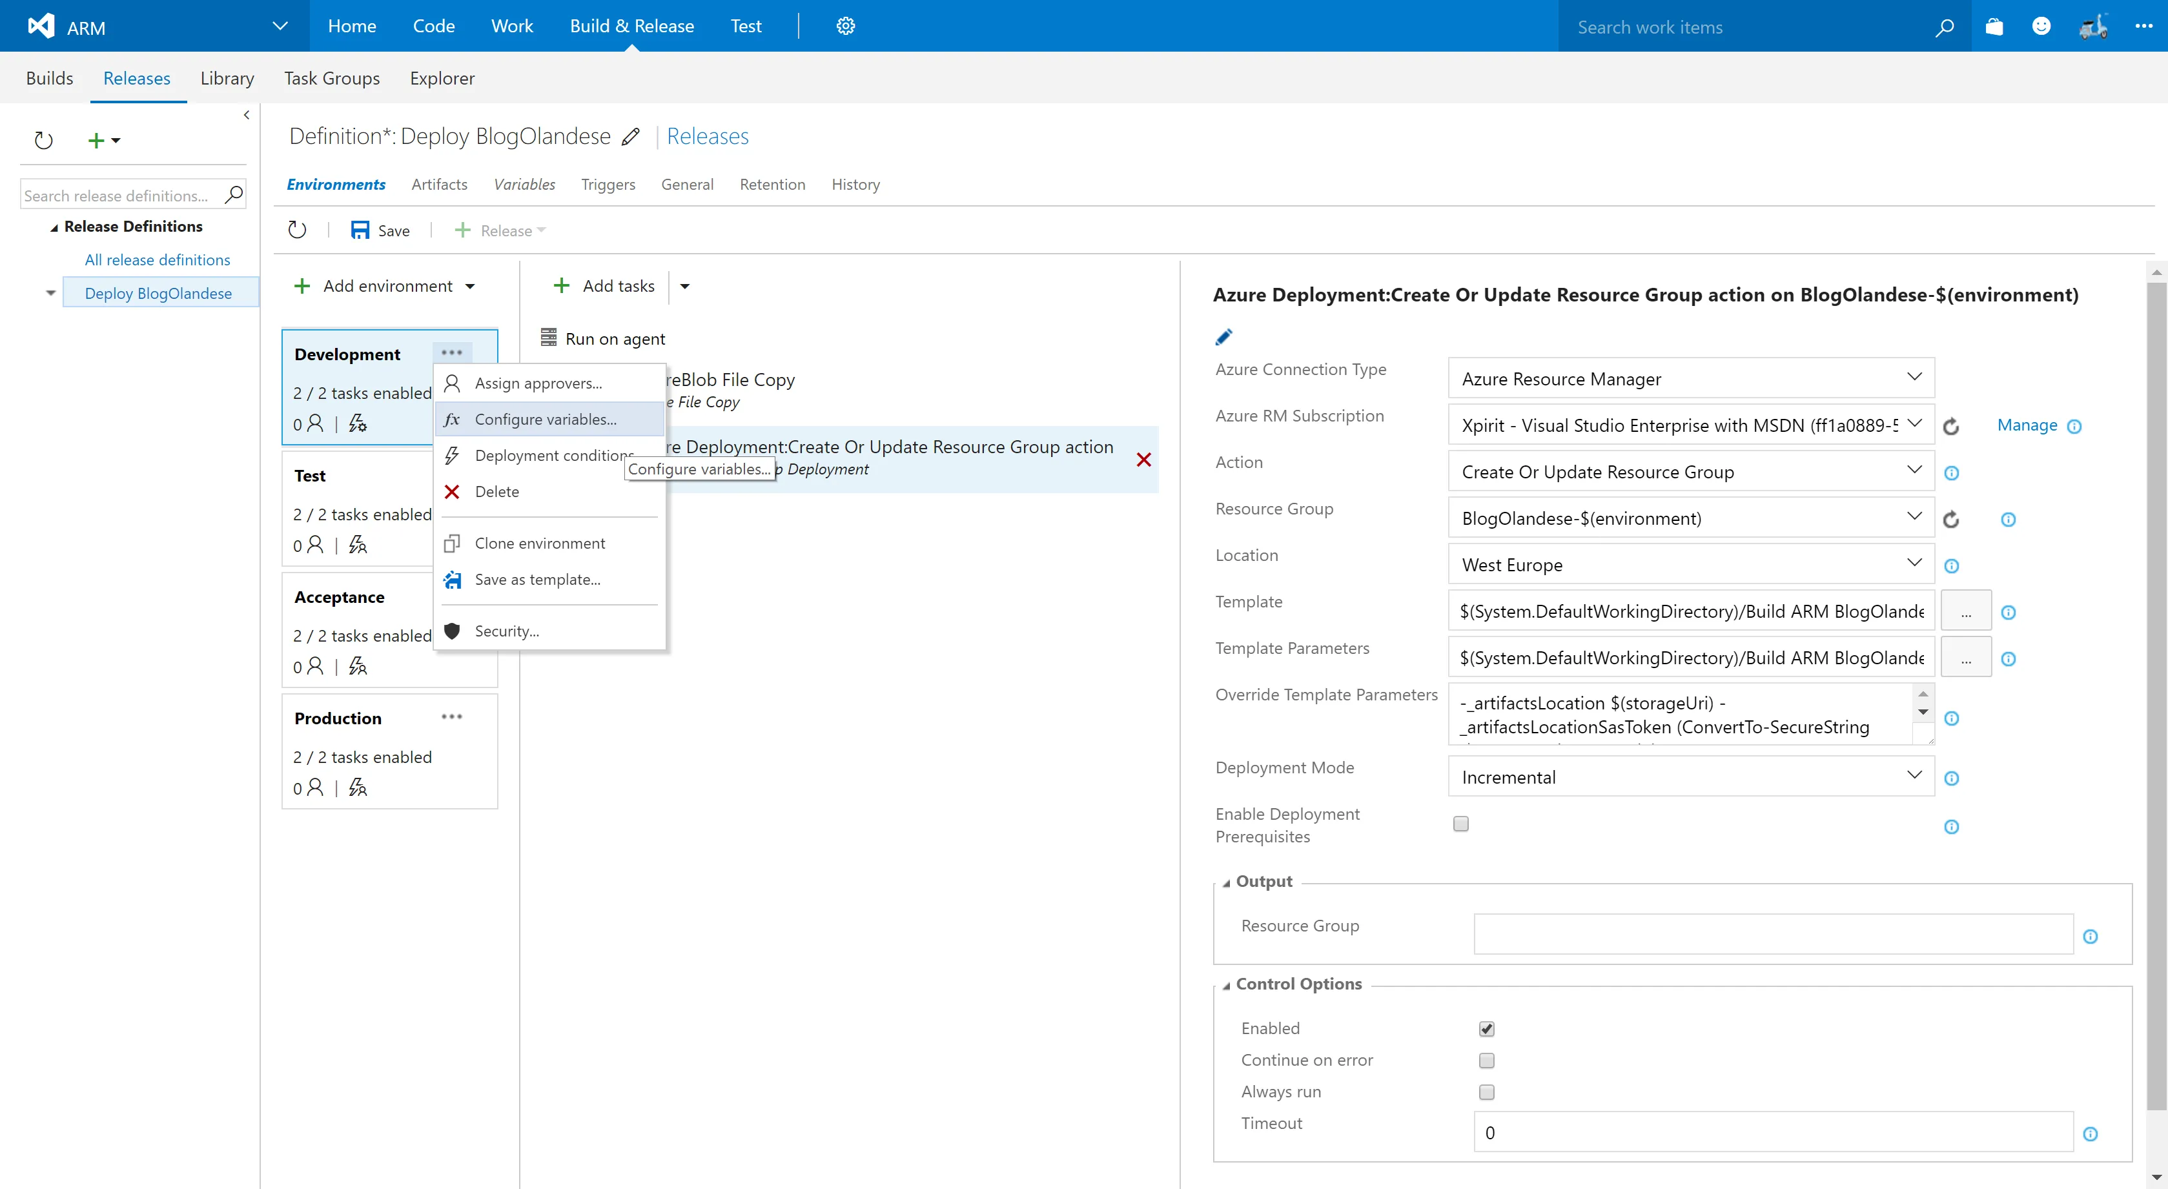This screenshot has width=2168, height=1189.
Task: Click Production deployment conditions icon
Action: (358, 788)
